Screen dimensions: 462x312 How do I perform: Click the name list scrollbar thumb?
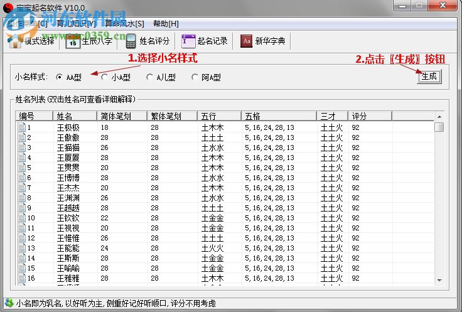click(x=439, y=127)
